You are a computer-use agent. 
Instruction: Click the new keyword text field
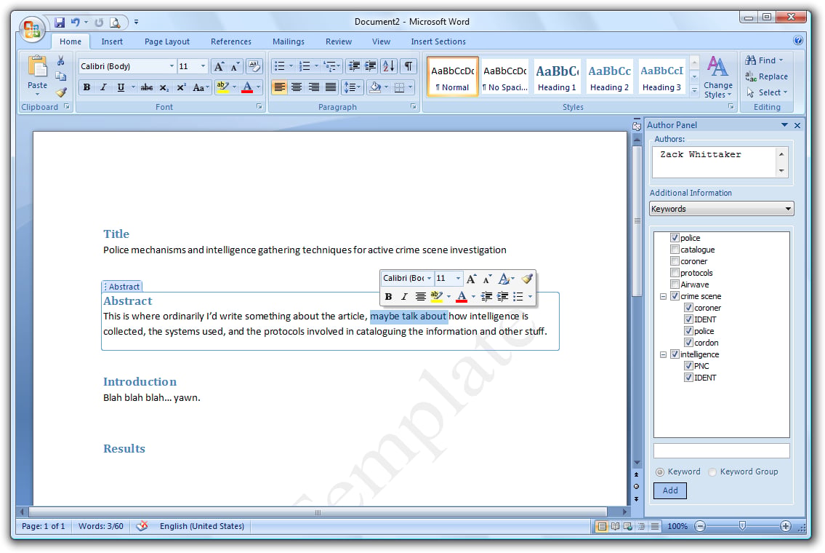(721, 451)
